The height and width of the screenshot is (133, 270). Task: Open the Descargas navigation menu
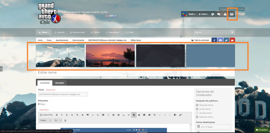[113, 32]
